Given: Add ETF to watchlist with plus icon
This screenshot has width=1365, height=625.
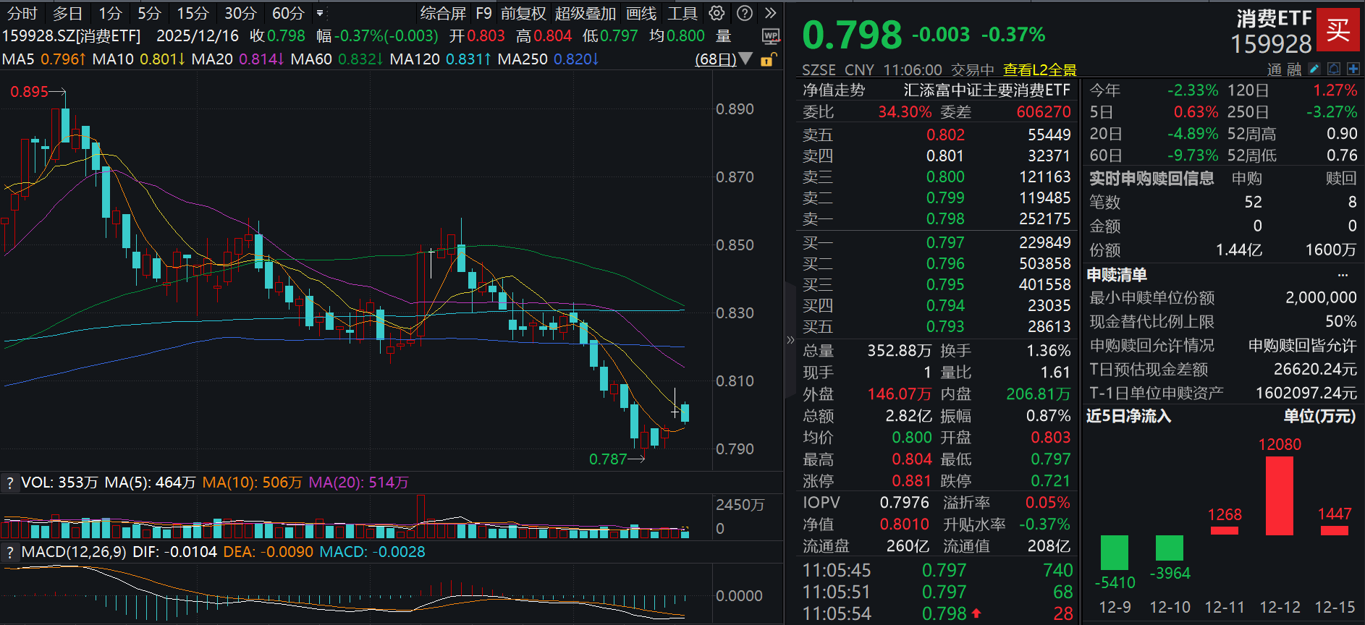Looking at the screenshot, I should pyautogui.click(x=1353, y=69).
